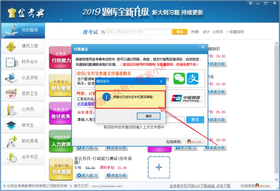Screen dimensions: 280x191
Task: Click the orange 搜索 button
Action: click(x=179, y=32)
